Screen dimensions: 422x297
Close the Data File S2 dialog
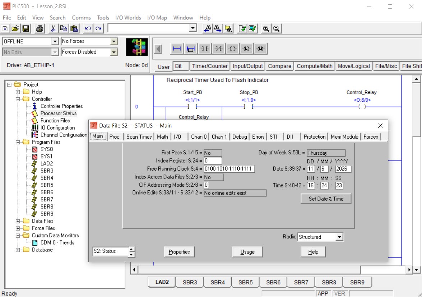click(380, 126)
